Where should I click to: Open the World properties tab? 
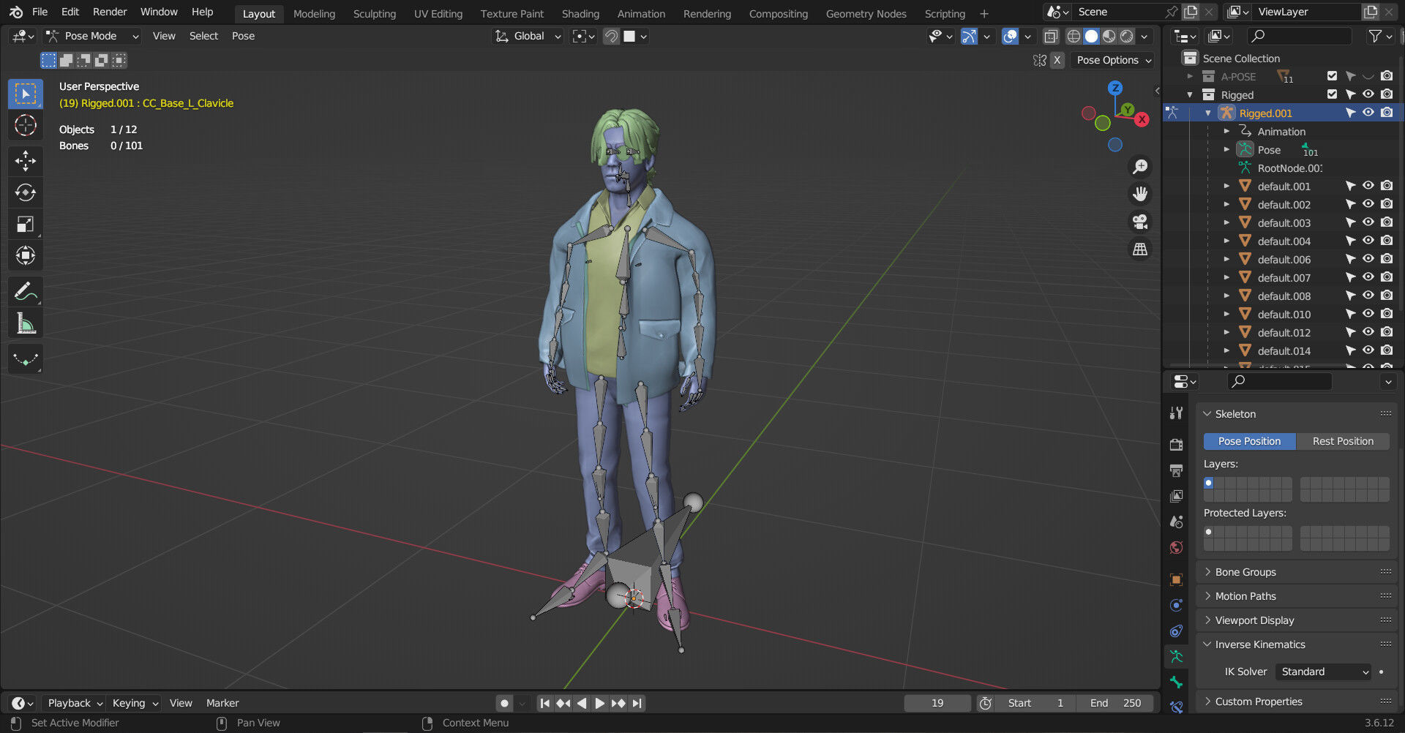tap(1176, 547)
